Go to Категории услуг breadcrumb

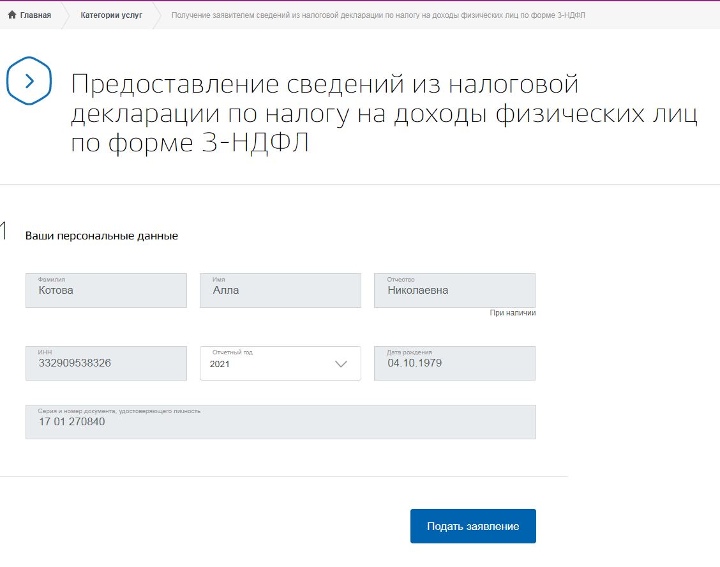pos(111,15)
